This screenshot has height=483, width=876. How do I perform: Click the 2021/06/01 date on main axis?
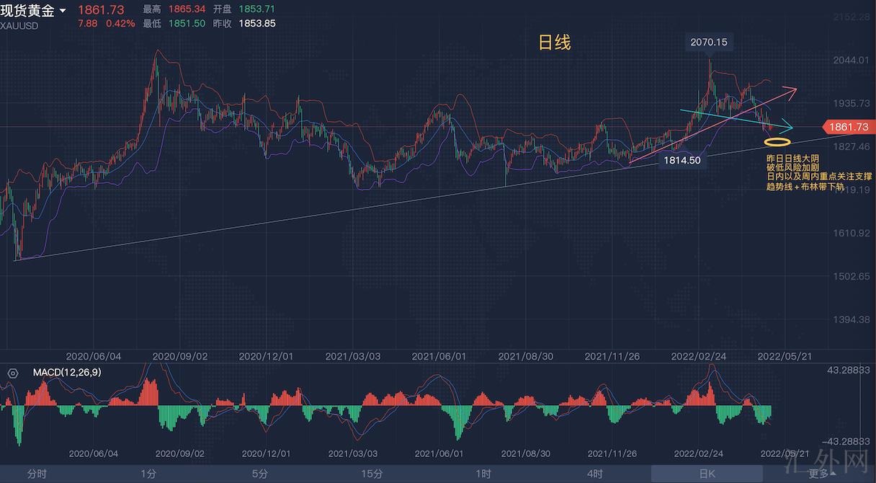[439, 356]
